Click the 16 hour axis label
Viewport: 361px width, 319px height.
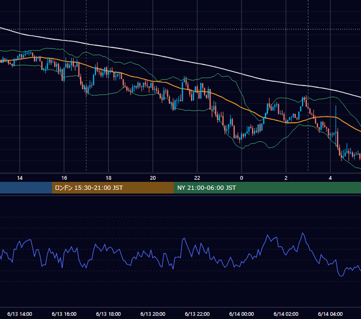click(x=64, y=178)
